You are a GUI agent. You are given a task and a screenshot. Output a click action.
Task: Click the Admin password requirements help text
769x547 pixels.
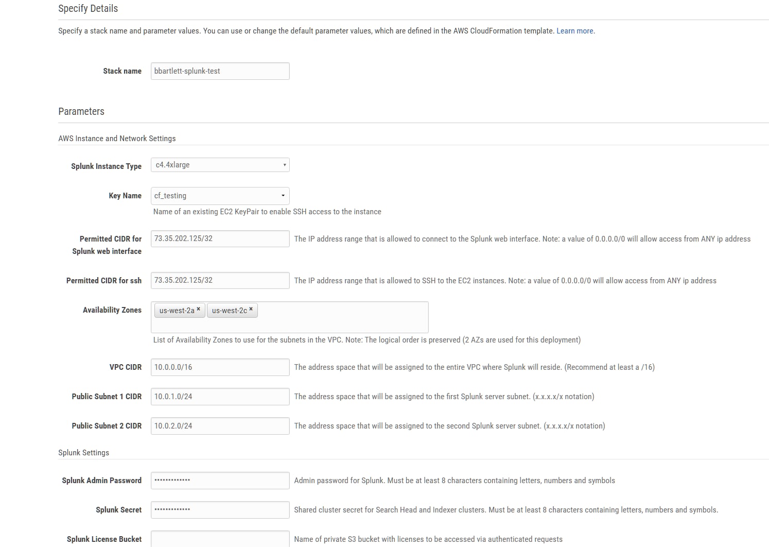pos(455,481)
